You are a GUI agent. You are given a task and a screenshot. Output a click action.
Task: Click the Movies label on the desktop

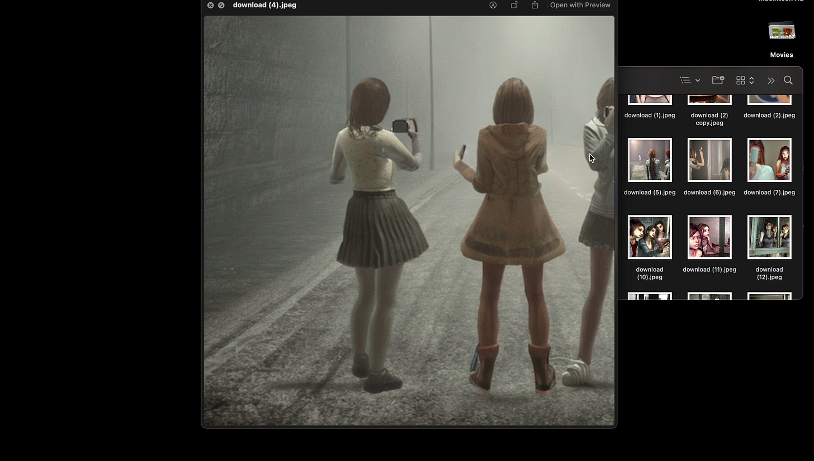click(x=782, y=55)
